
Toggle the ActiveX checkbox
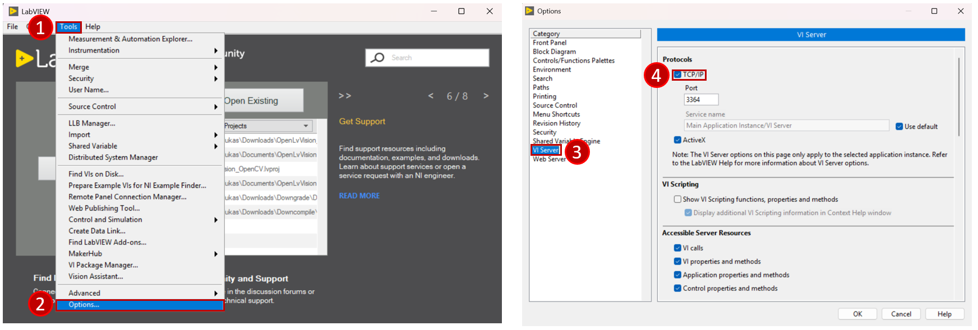point(677,140)
